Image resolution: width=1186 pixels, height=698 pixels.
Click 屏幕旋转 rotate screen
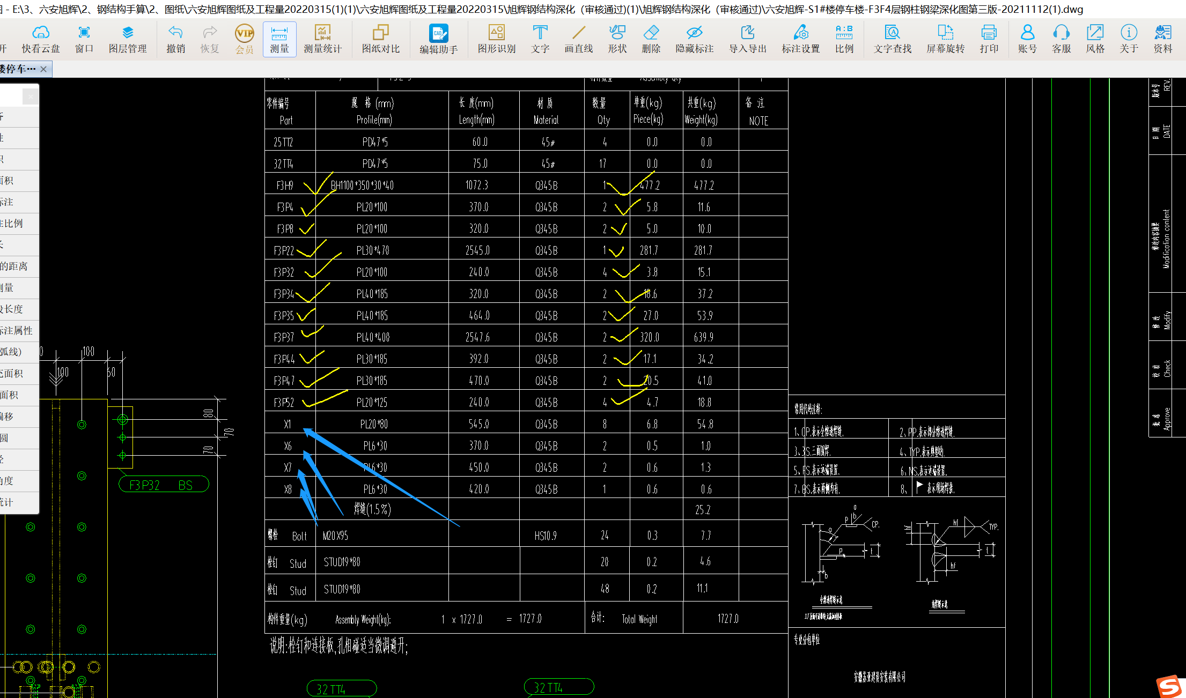pyautogui.click(x=946, y=39)
